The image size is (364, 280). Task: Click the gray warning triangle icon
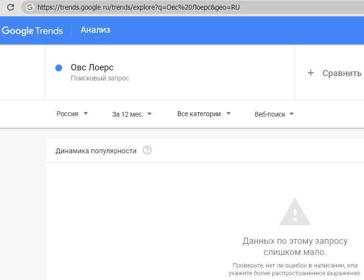click(x=295, y=211)
